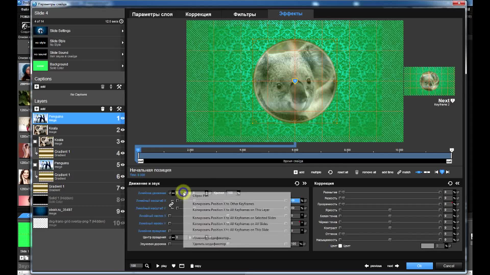Choose Копировать Position X to Other Keyframes
This screenshot has height=275, width=490.
point(223,204)
